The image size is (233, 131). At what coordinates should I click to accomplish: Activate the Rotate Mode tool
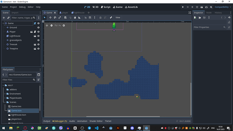point(55,18)
